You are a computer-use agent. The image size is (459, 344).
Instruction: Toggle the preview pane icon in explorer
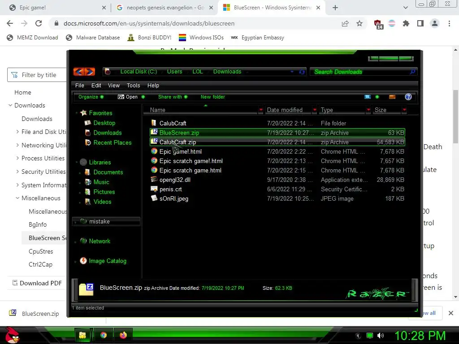[x=392, y=97]
